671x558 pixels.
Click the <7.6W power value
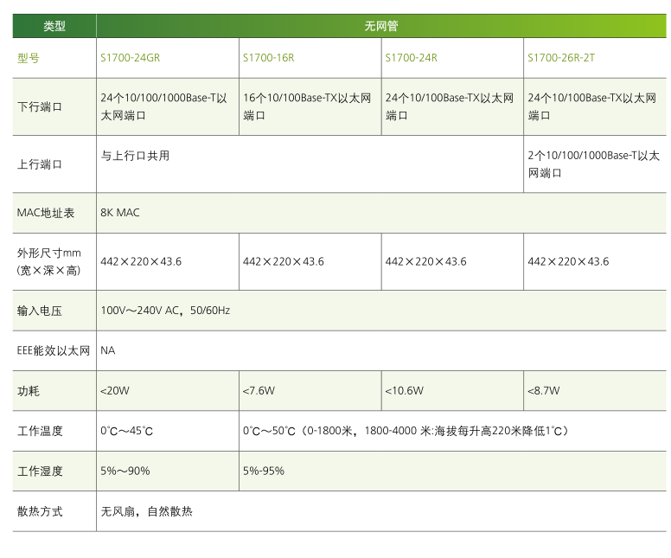[x=259, y=391]
